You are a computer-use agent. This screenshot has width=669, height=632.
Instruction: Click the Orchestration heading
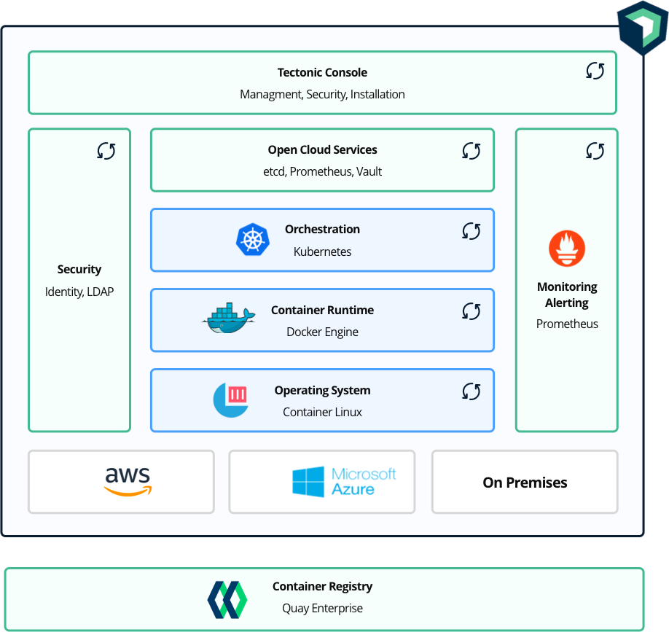tap(322, 229)
